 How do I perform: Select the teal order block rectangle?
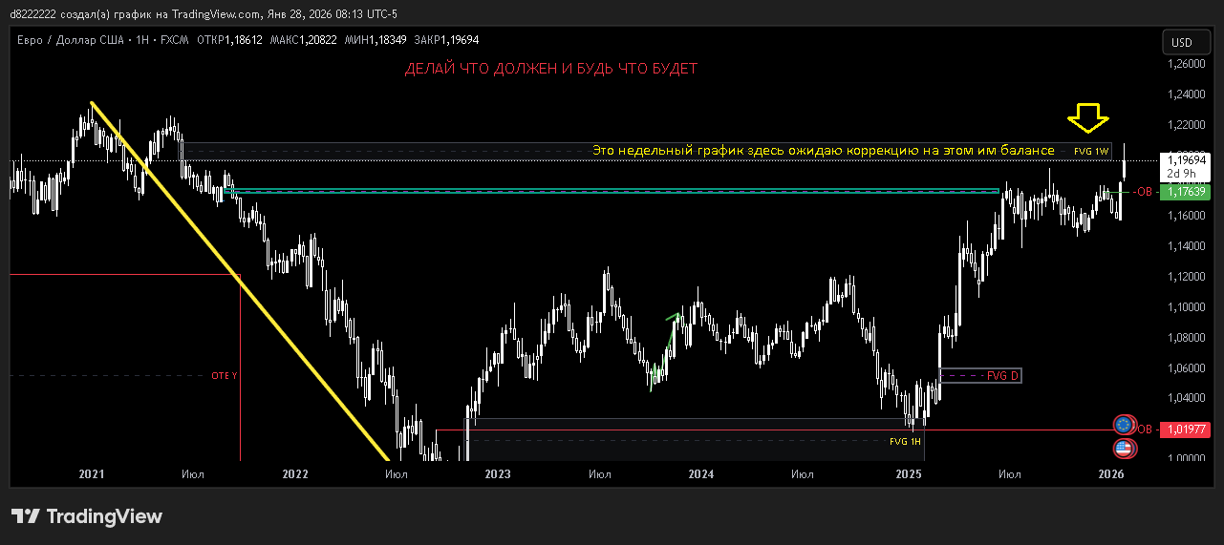coord(612,192)
